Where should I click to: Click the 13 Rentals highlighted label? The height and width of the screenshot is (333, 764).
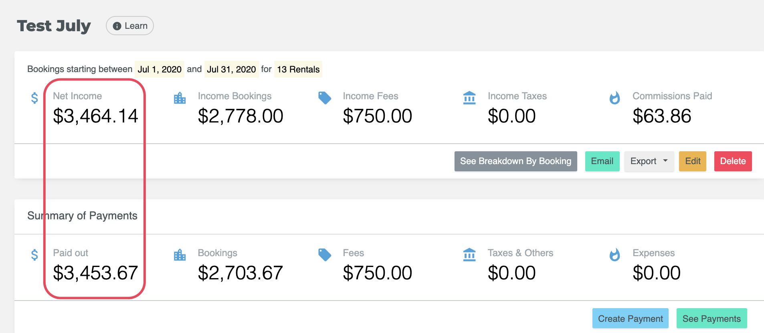pyautogui.click(x=298, y=69)
